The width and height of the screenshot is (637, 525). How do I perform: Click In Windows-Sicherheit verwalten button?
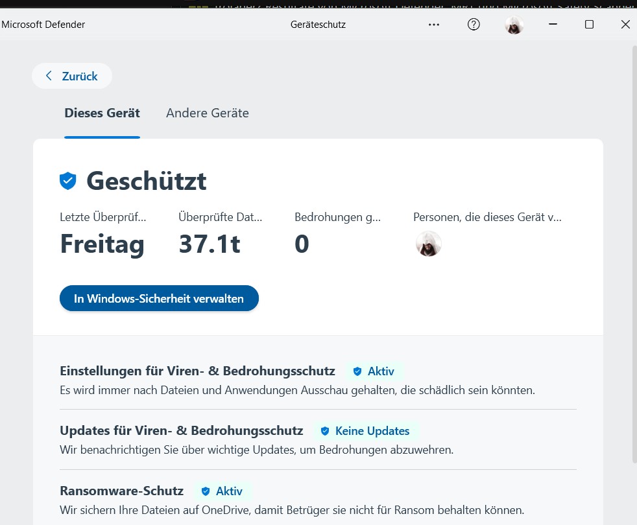160,298
